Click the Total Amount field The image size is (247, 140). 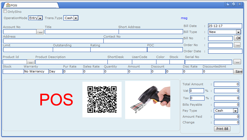point(226,84)
